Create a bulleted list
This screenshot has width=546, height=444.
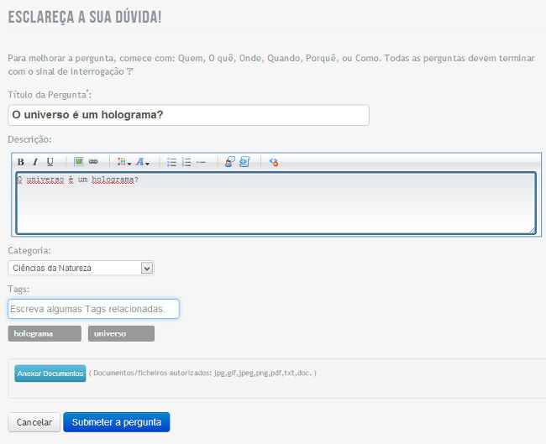coord(171,162)
